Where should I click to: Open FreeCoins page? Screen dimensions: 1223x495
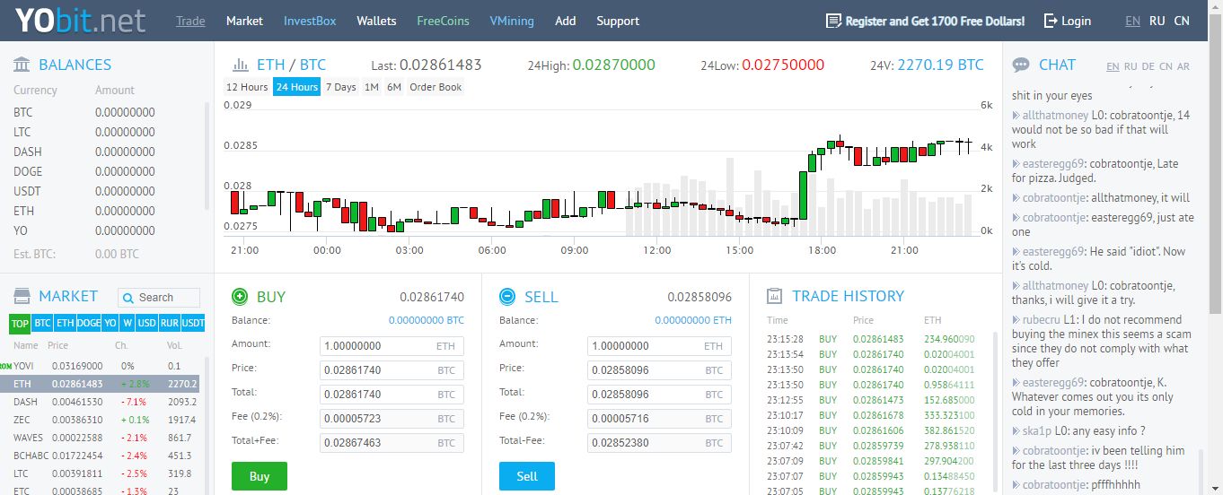443,21
